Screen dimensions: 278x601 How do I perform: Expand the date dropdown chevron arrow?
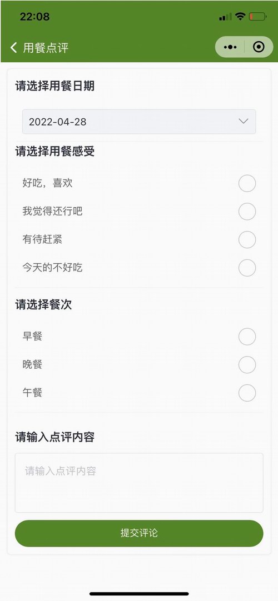[x=243, y=121]
